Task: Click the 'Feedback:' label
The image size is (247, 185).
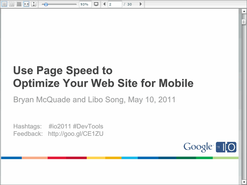Action: [28, 134]
